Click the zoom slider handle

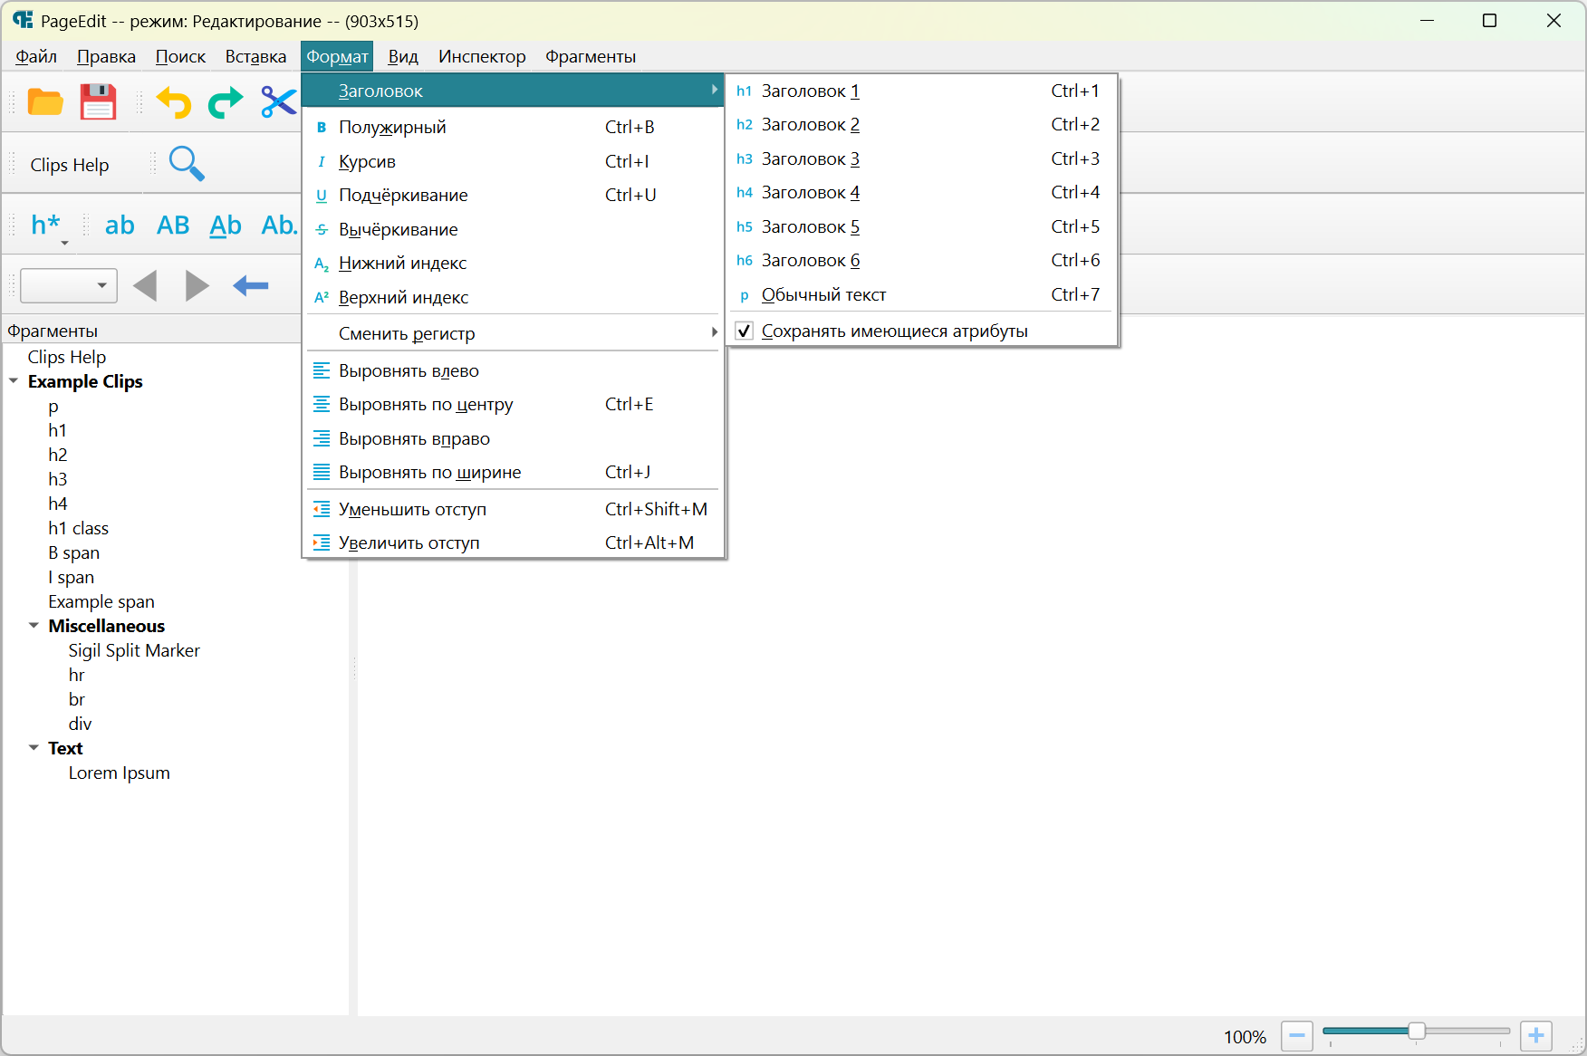pyautogui.click(x=1417, y=1032)
